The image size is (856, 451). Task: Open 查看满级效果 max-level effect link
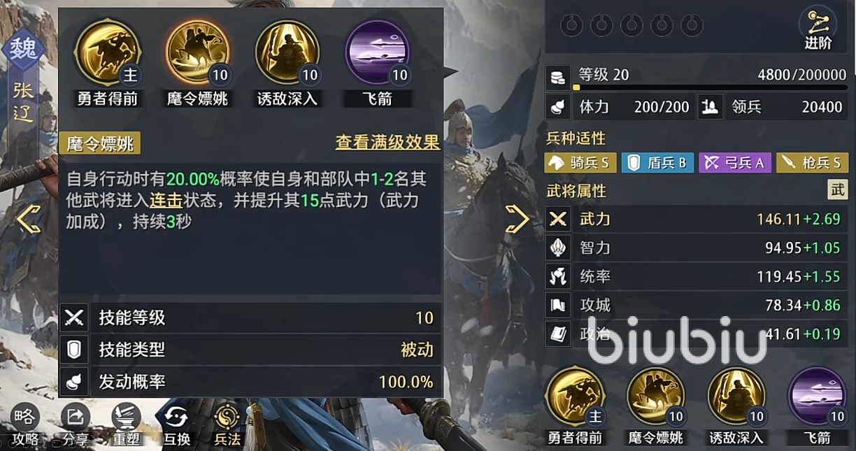click(387, 142)
